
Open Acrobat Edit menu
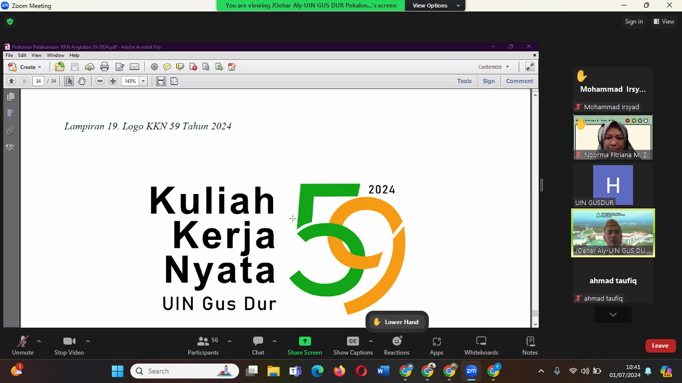22,55
